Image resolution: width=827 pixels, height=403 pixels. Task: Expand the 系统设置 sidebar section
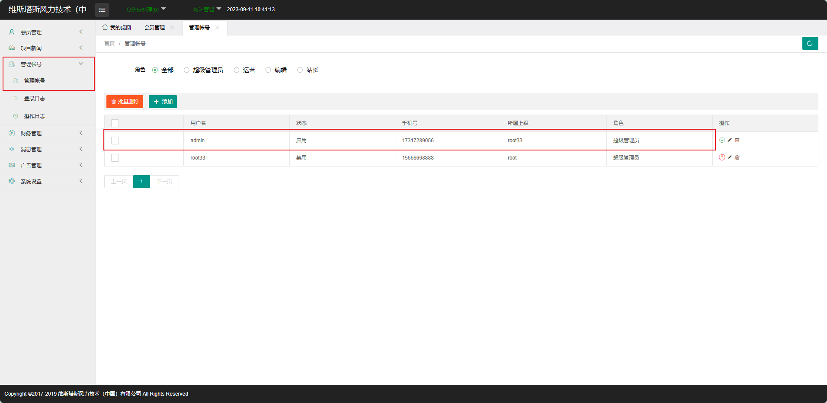[48, 181]
